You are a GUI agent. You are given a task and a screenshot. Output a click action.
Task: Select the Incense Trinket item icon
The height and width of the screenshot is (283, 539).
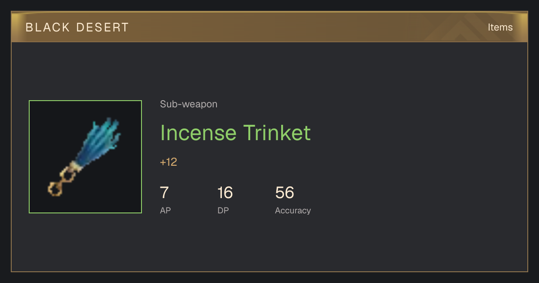pos(85,157)
